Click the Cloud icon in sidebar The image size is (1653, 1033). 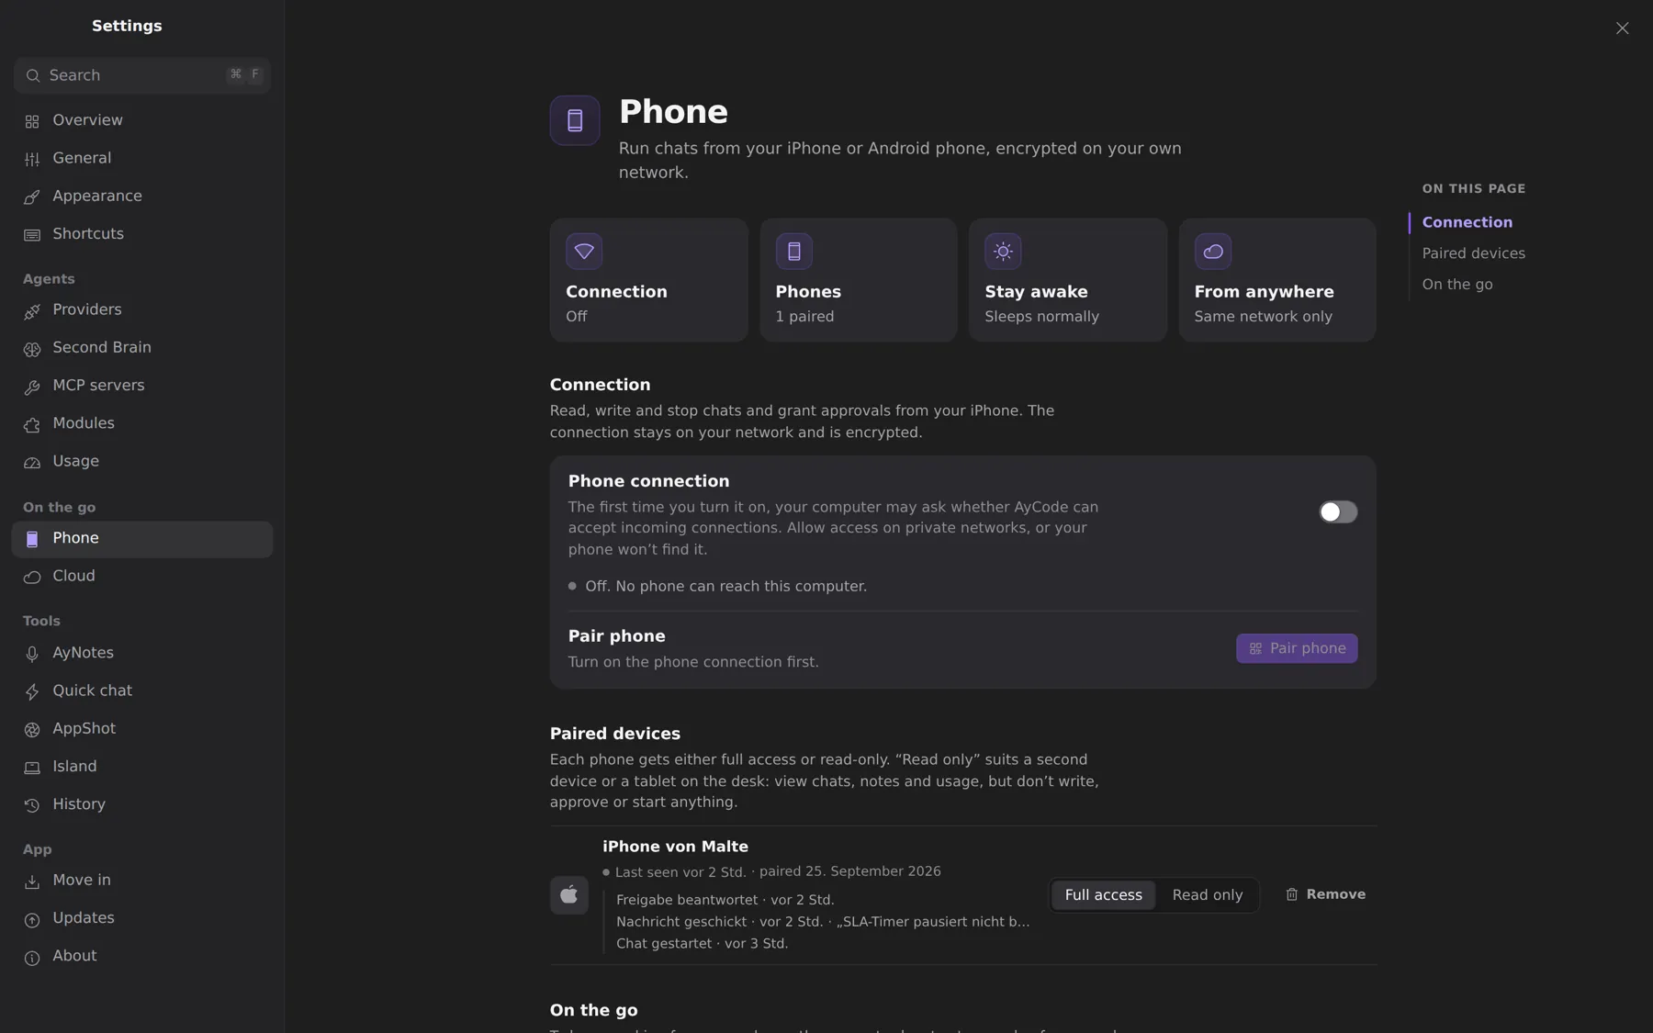[32, 577]
